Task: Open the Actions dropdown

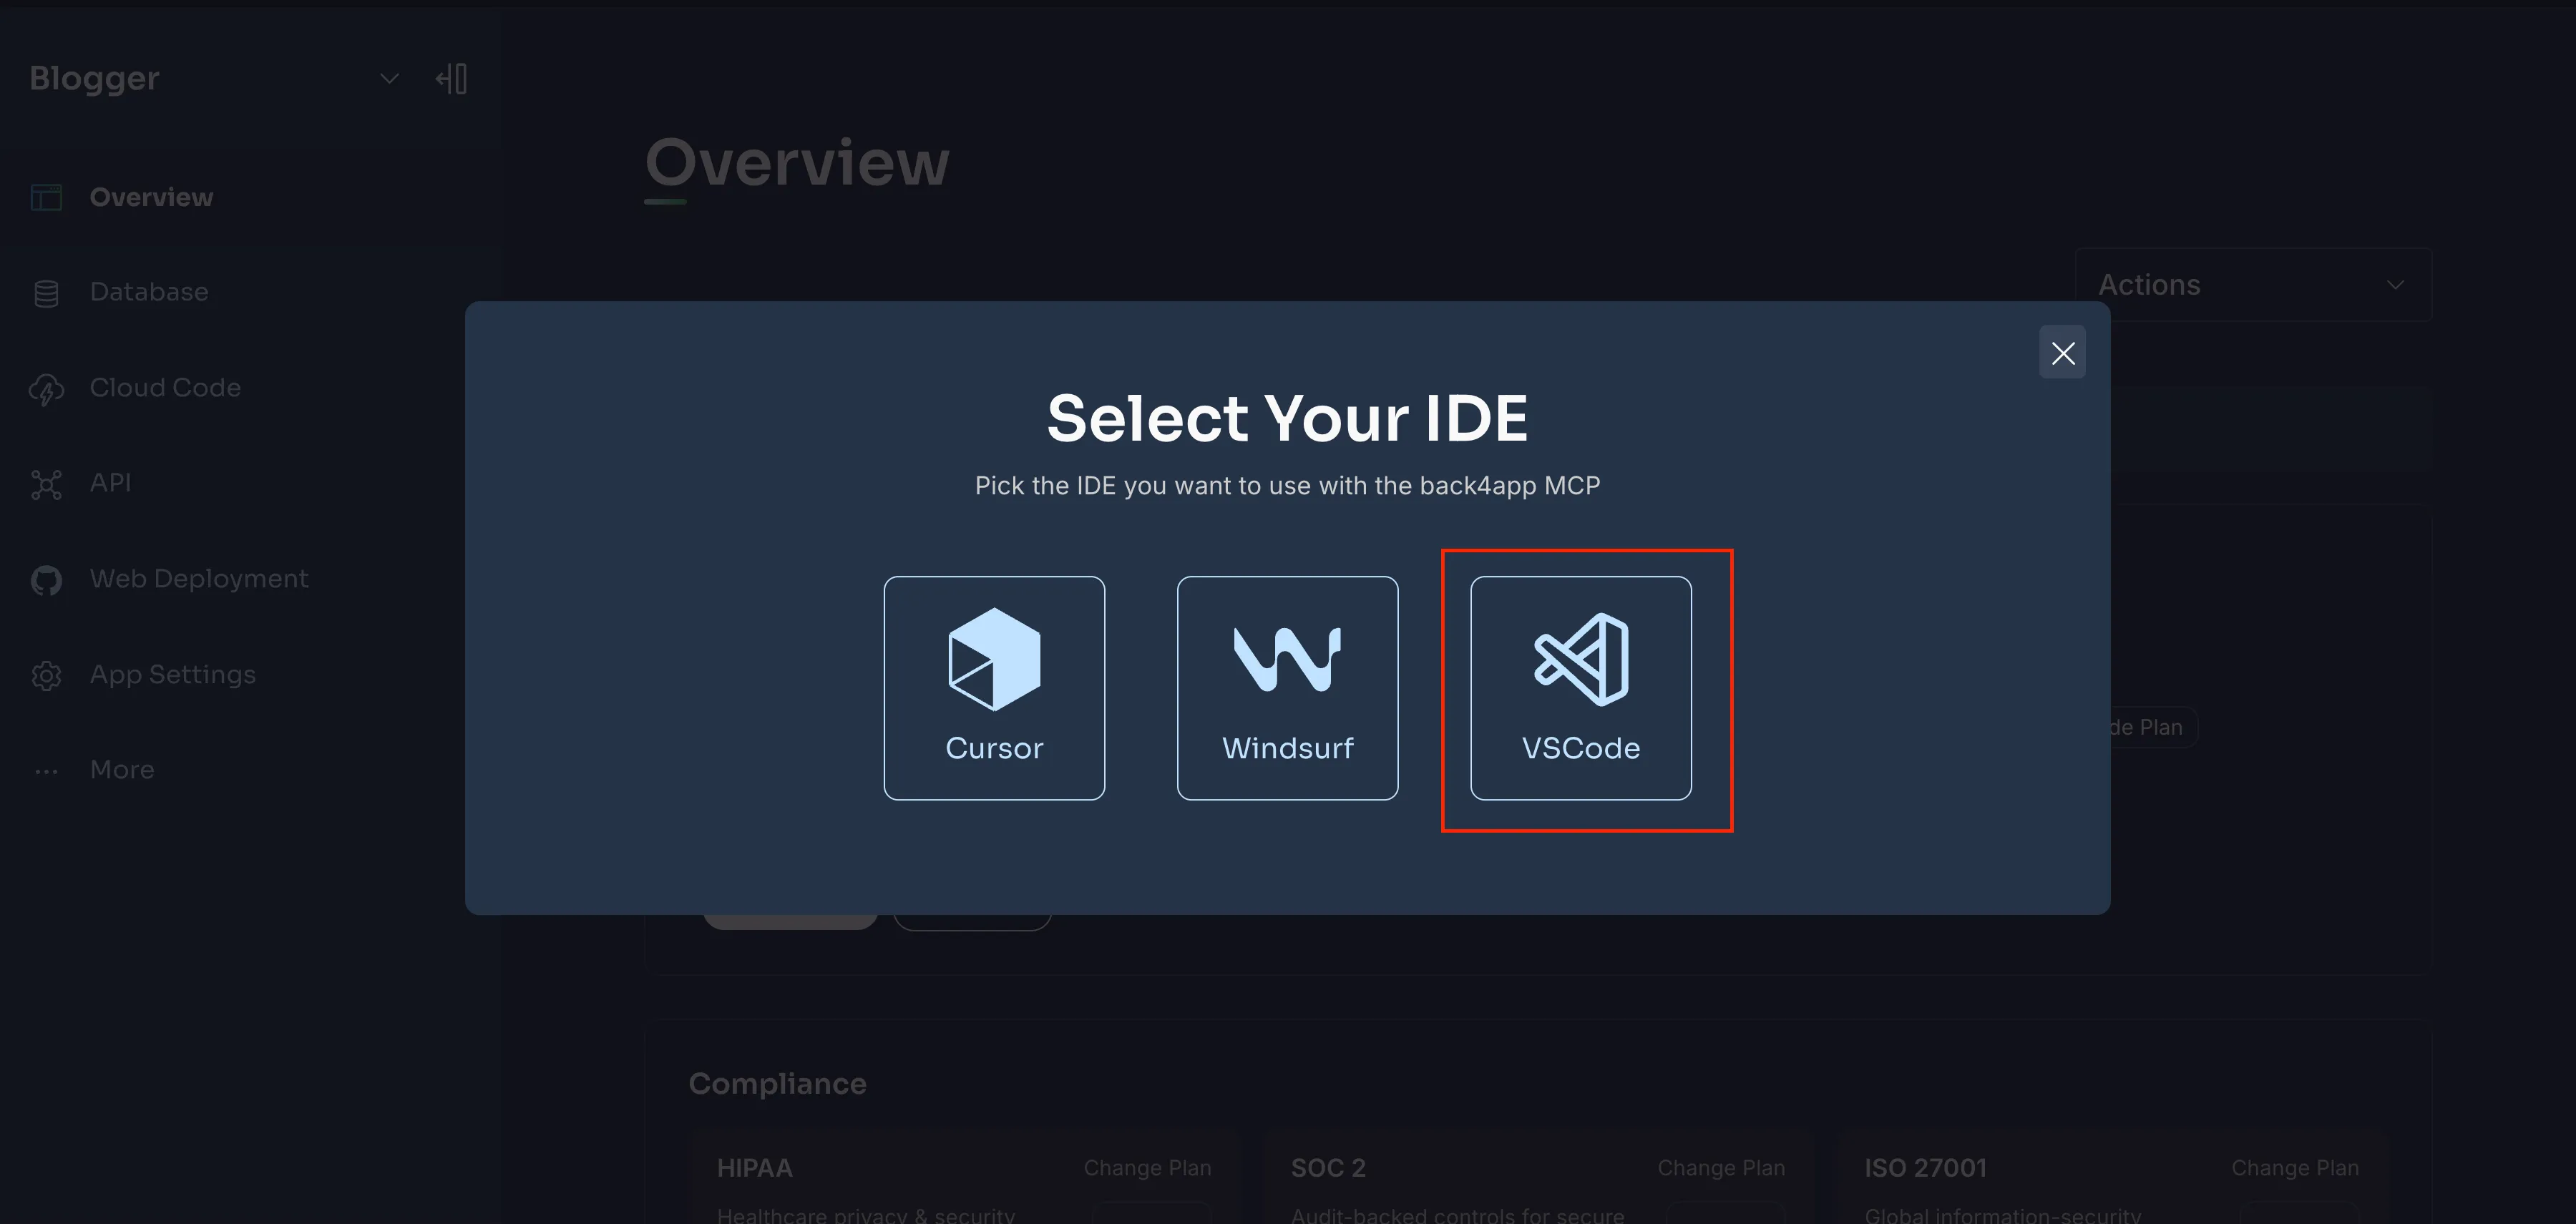Action: 2252,285
